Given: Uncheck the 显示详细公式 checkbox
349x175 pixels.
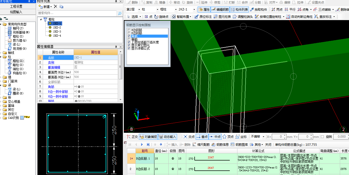Looking at the screenshot, I should [129, 48].
